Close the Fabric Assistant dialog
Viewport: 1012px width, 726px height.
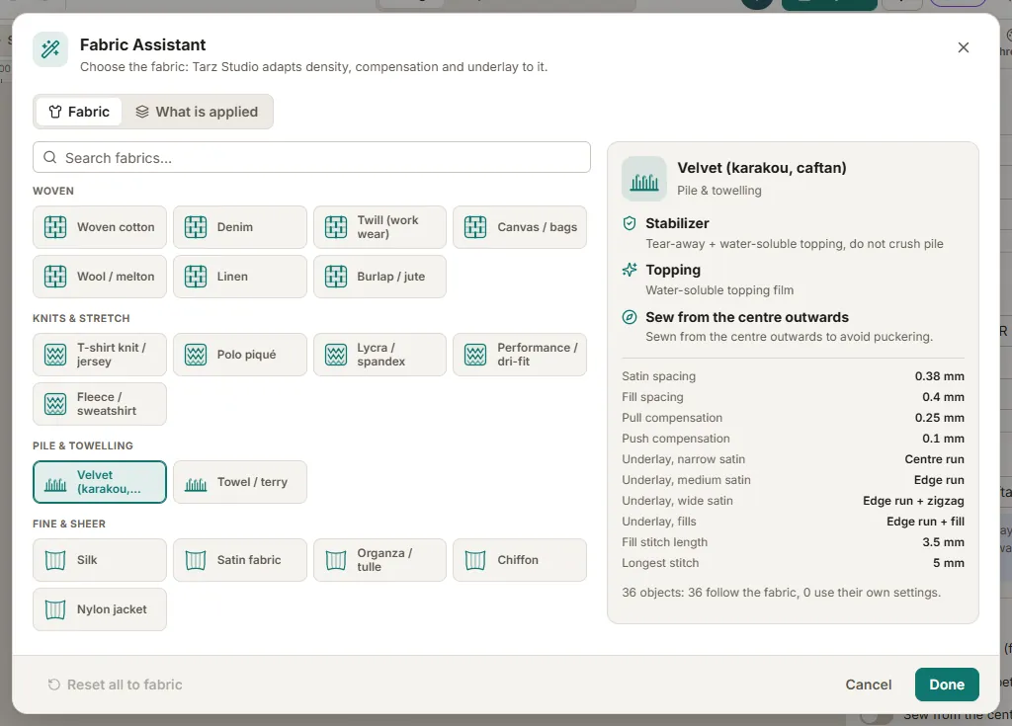coord(963,47)
